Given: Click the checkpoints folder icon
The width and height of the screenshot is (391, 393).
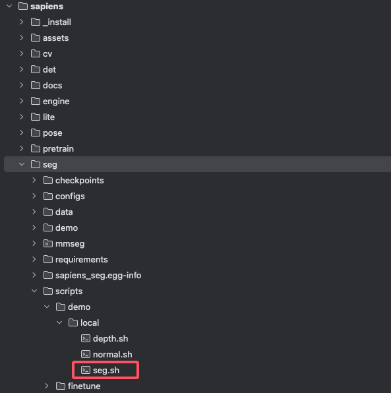Looking at the screenshot, I should [48, 180].
